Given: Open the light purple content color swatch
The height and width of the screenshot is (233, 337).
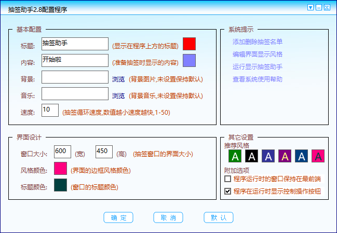Looking at the screenshot, I should [x=189, y=60].
